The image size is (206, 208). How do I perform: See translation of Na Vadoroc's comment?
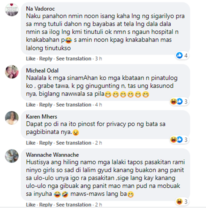click(x=74, y=59)
